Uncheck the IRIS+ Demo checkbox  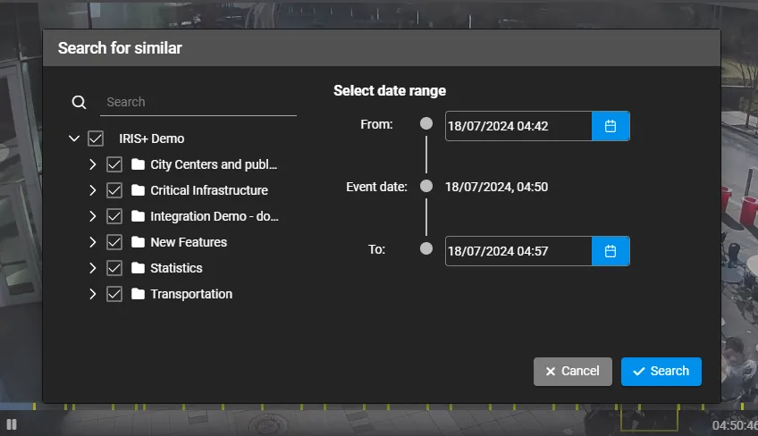point(96,138)
